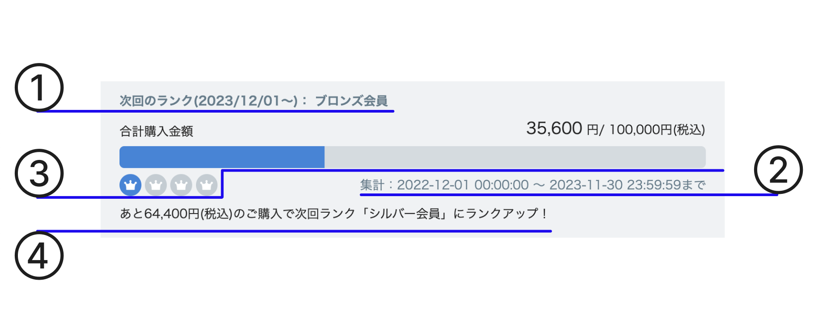Image resolution: width=823 pixels, height=319 pixels.
Task: Click the circled number 1 annotation marker
Action: (38, 88)
